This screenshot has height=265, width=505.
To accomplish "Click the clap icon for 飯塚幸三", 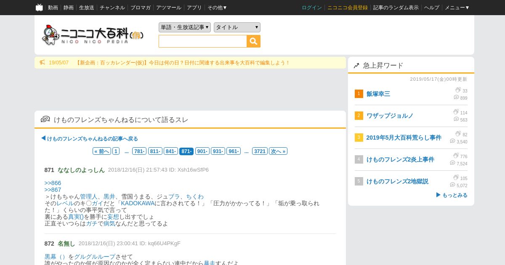I will click(458, 90).
